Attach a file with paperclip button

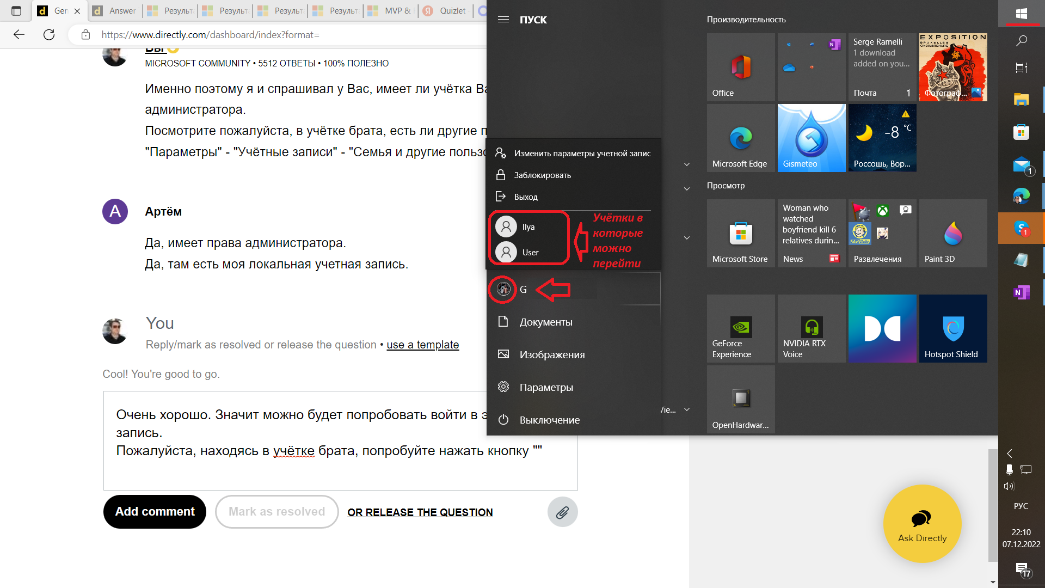[x=562, y=512]
